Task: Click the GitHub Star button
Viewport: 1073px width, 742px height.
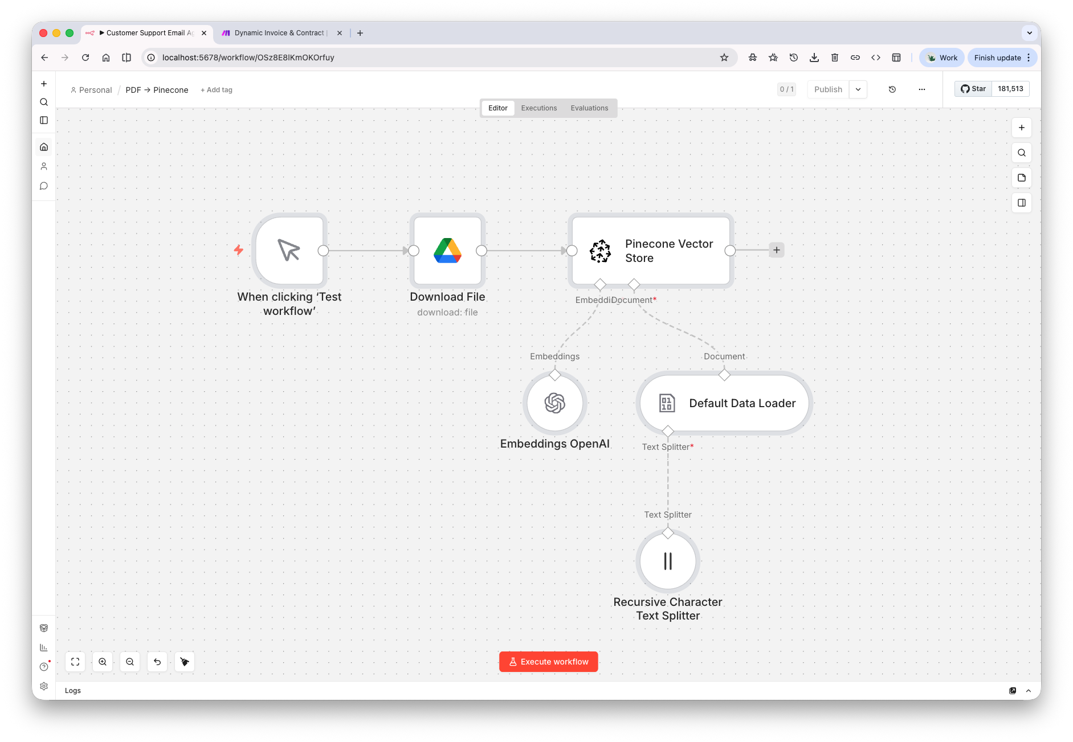Action: point(973,88)
